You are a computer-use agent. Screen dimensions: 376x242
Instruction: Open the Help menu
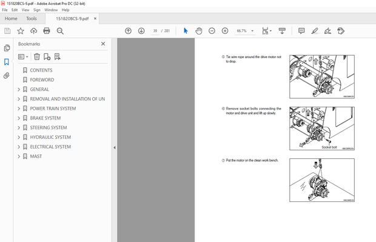pyautogui.click(x=65, y=10)
